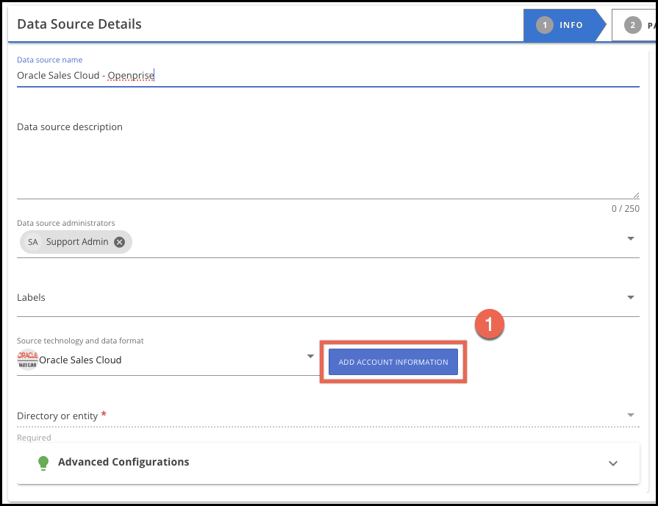Image resolution: width=658 pixels, height=506 pixels.
Task: Click the green lightbulb icon
Action: (43, 463)
